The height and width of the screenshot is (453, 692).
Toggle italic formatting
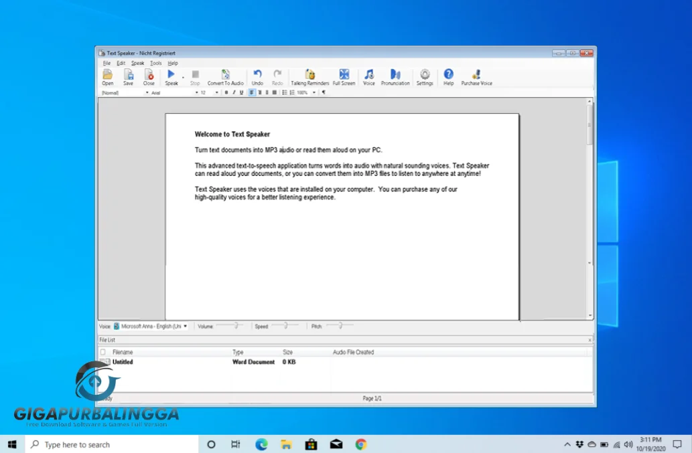click(x=234, y=92)
